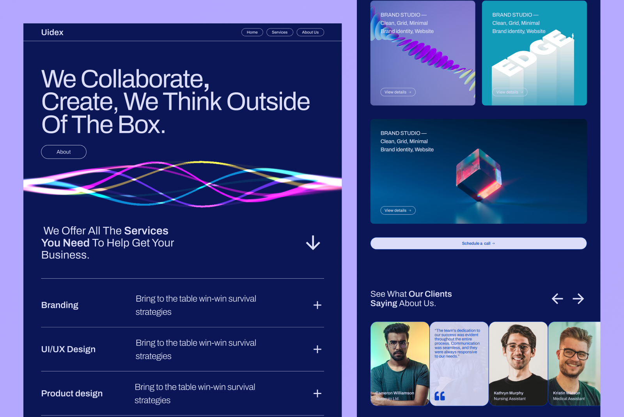The image size is (624, 417).
Task: View details of purple spiral project
Action: (x=398, y=92)
